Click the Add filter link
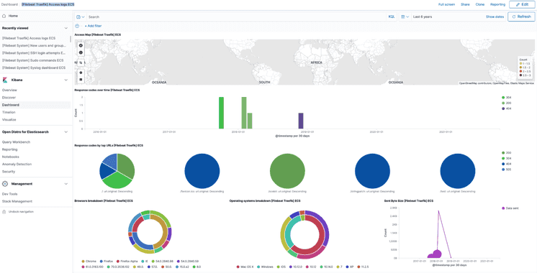The width and height of the screenshot is (537, 273). pyautogui.click(x=93, y=26)
